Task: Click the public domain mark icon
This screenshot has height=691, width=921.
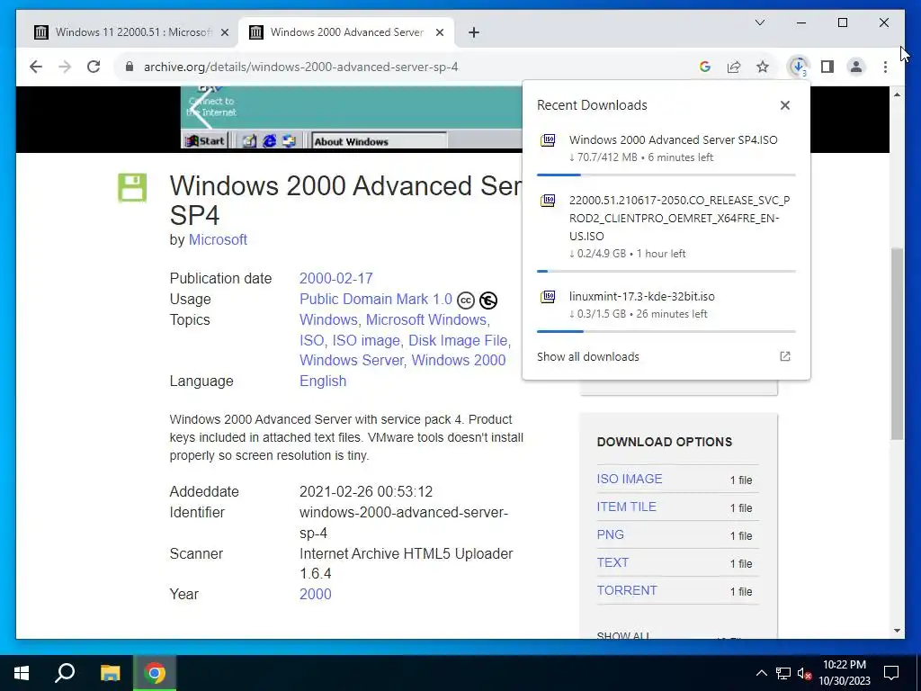Action: [488, 301]
